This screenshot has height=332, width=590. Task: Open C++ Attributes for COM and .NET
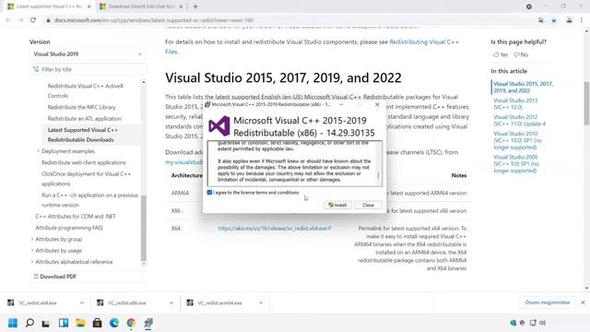[x=76, y=217]
